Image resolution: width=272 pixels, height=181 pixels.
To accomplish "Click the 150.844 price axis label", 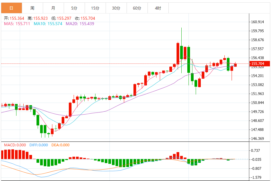I will pyautogui.click(x=257, y=103).
